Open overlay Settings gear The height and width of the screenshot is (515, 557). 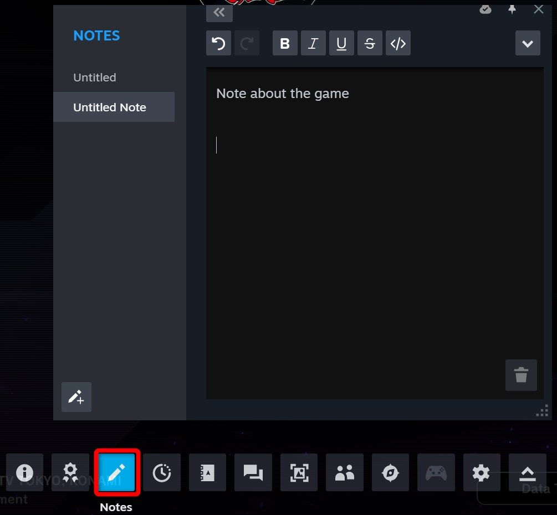click(x=481, y=472)
